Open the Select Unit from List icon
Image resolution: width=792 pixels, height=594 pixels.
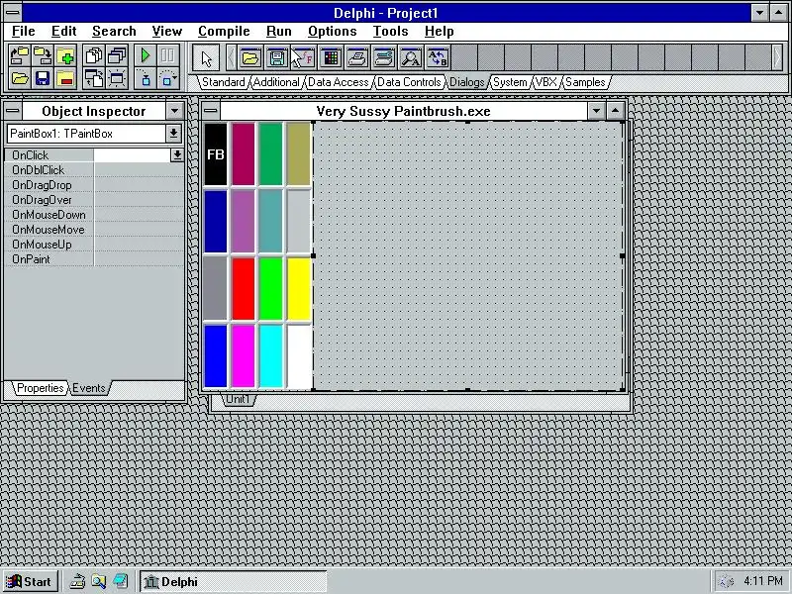[x=94, y=55]
